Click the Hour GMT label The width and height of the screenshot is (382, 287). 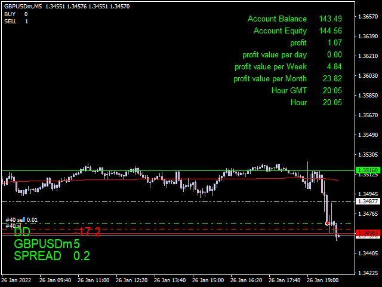point(289,90)
